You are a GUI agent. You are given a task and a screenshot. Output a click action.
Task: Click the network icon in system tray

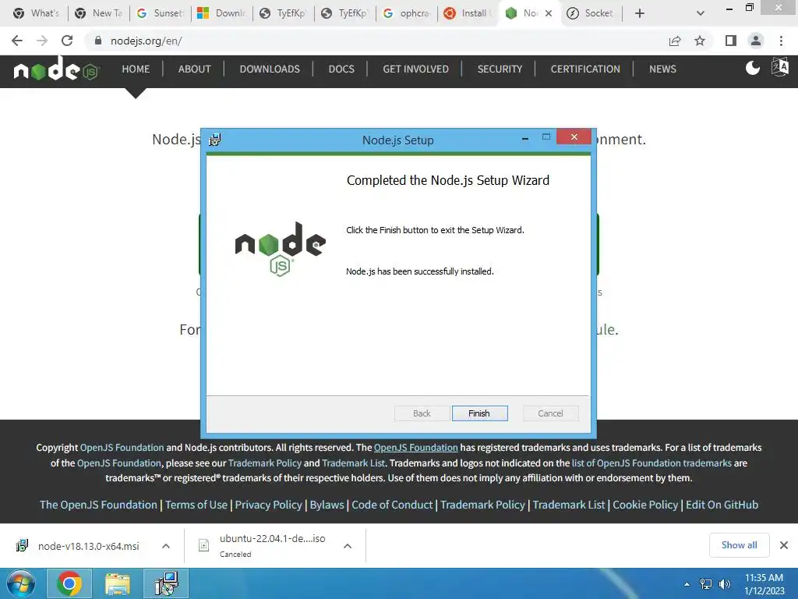(x=706, y=584)
